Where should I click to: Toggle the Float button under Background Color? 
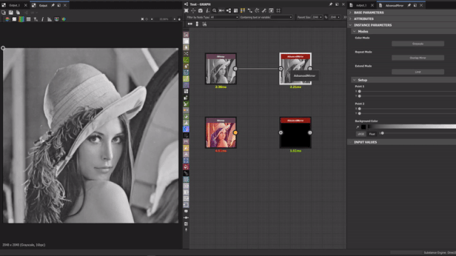click(372, 134)
